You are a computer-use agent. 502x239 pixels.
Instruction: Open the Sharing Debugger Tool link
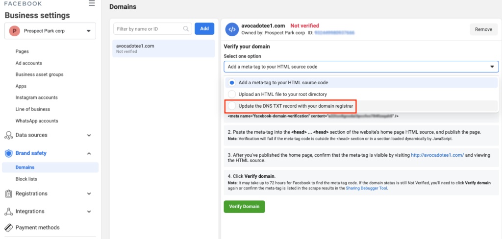367,189
